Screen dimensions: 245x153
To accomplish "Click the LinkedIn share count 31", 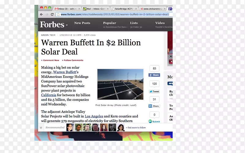I will click(154, 99).
